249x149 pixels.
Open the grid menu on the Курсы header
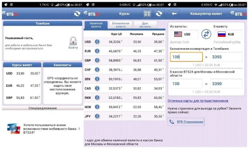[147, 14]
